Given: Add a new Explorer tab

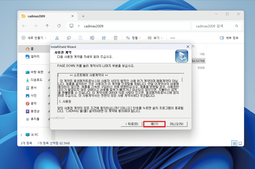Looking at the screenshot, I should click(83, 16).
